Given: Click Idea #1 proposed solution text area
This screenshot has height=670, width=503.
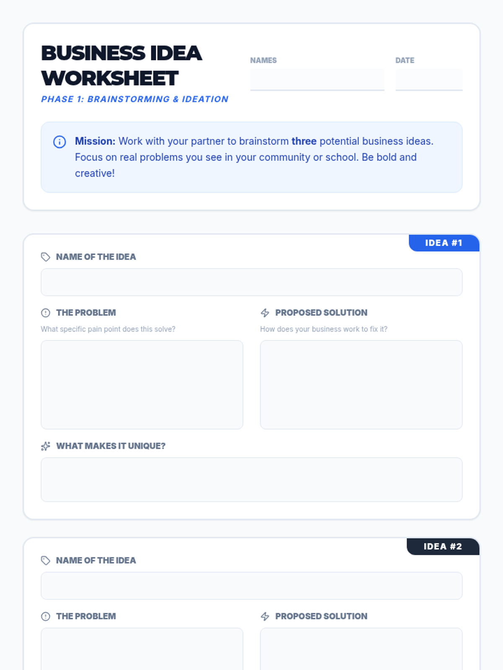Looking at the screenshot, I should (x=361, y=384).
